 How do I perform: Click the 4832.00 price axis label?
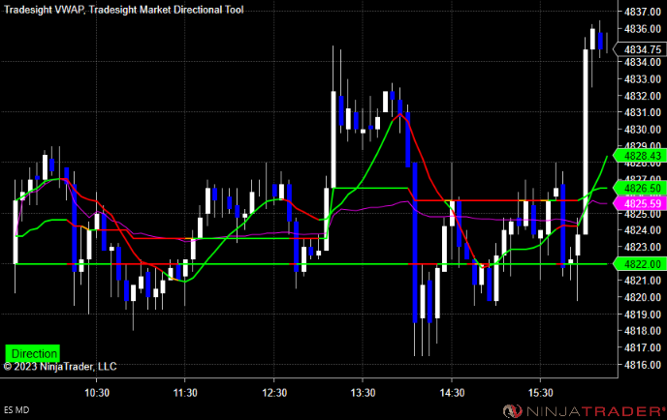643,96
